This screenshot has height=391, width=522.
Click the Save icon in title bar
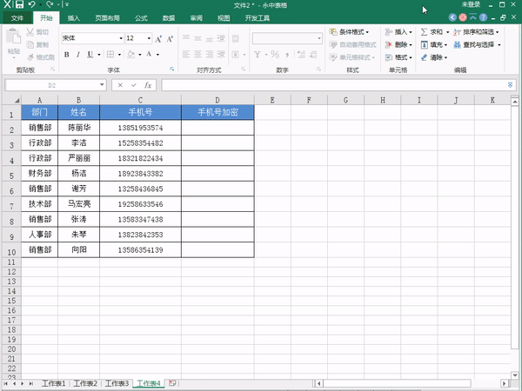(x=19, y=4)
